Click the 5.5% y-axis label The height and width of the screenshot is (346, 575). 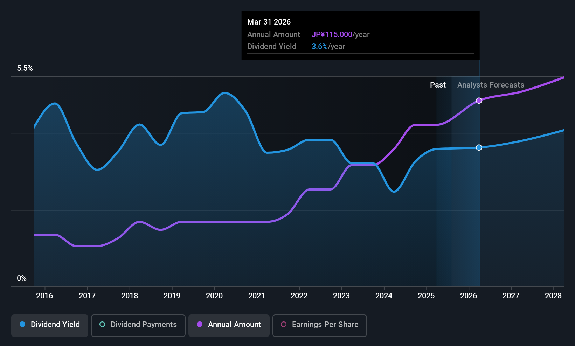coord(25,68)
